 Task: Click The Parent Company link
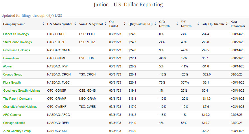coord(17,99)
